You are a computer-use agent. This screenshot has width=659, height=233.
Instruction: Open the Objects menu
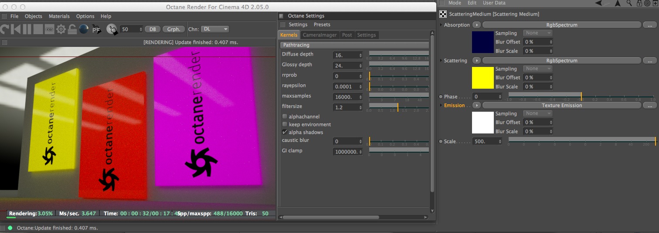click(x=34, y=16)
